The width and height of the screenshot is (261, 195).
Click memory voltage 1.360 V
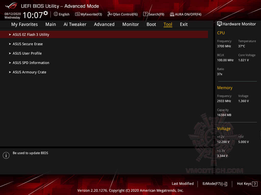243,101
